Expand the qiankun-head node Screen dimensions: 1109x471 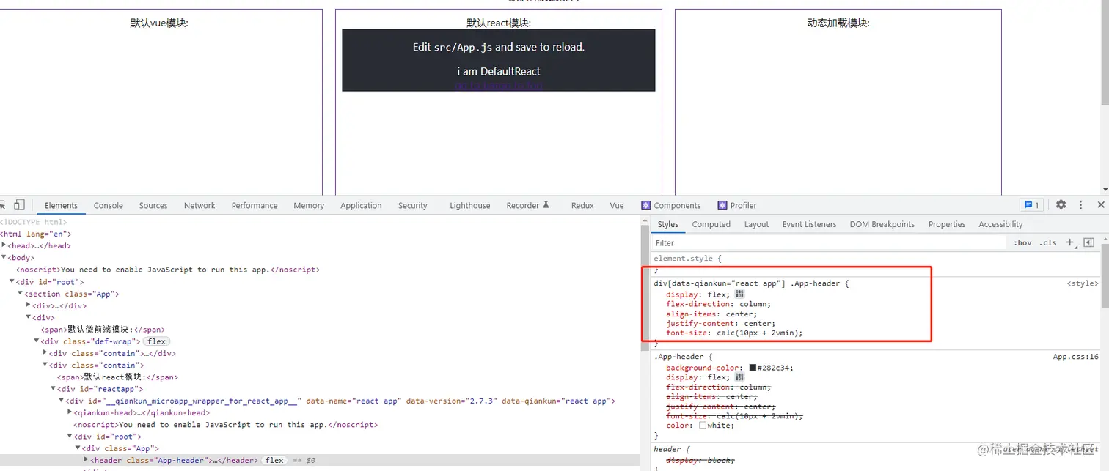pos(69,412)
